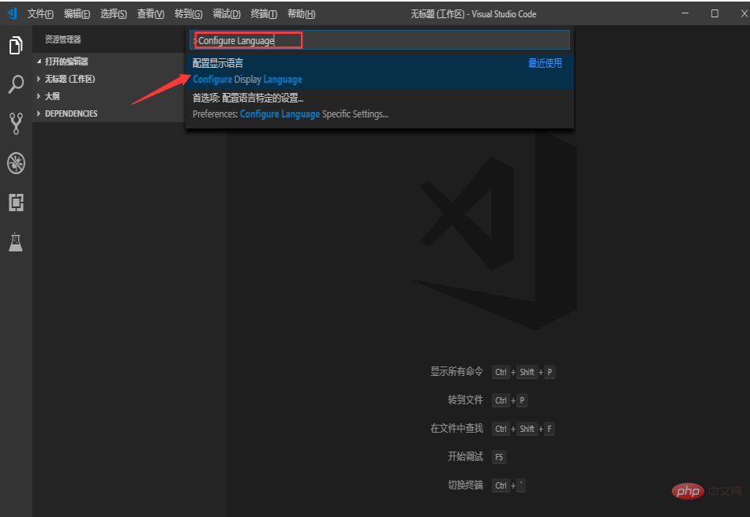The height and width of the screenshot is (517, 750).
Task: Open the 编辑(E) menu
Action: click(x=77, y=14)
